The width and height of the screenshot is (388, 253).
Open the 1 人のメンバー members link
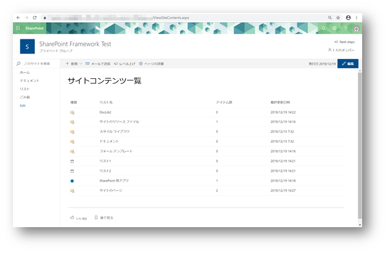(x=341, y=50)
